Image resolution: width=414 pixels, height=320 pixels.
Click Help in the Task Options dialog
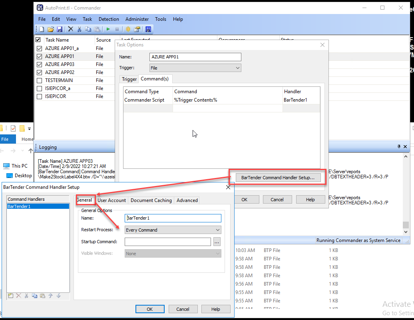click(310, 200)
